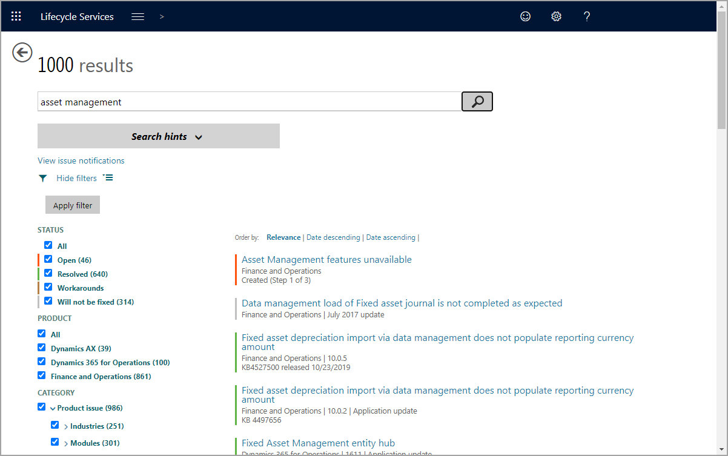This screenshot has height=456, width=728.
Task: Collapse the Product issue category chevron
Action: (53, 409)
